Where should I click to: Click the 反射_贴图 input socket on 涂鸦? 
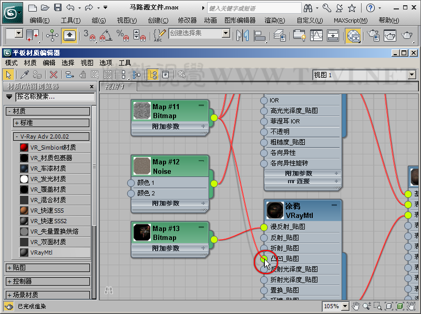point(264,237)
